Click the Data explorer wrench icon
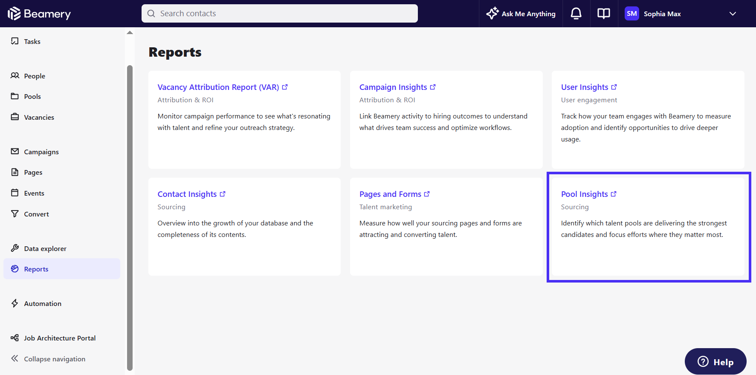Viewport: 756px width, 375px height. click(15, 248)
